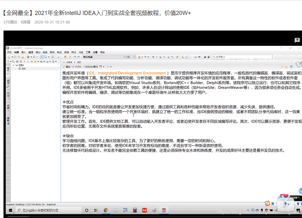Open the 书签 menu
Screen dimensions: 302x218
[81, 52]
